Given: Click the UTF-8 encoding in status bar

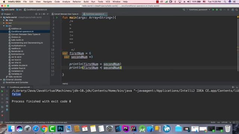Looking at the screenshot, I should pos(224,122).
